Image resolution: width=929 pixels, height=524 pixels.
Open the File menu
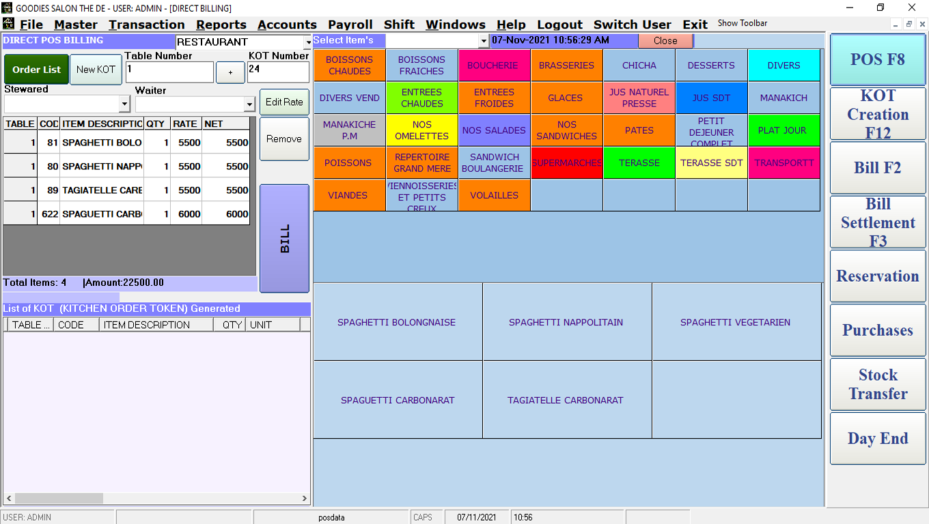tap(31, 25)
